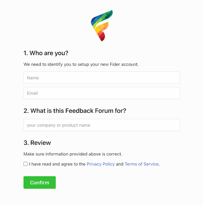Click the 'Name' placeholder text
Screen dimensions: 203x206
point(33,78)
